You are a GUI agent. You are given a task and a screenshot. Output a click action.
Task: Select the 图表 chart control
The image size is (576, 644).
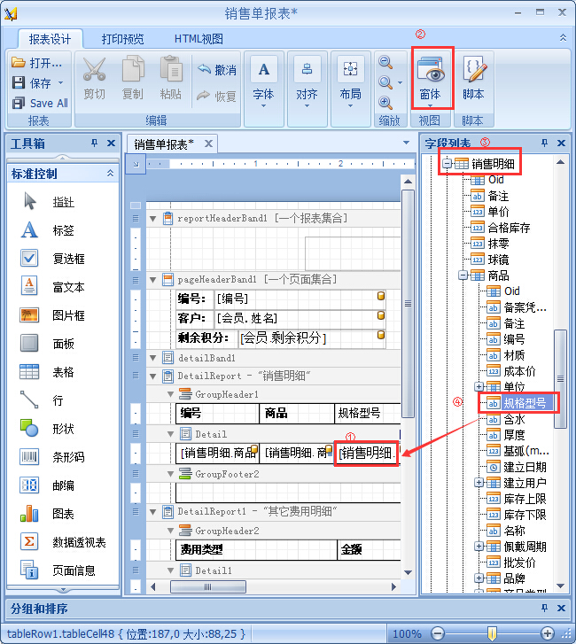click(x=62, y=514)
